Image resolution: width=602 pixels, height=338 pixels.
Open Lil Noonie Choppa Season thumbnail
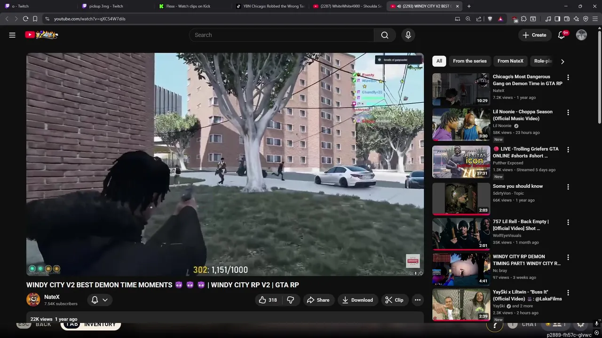[x=461, y=124]
